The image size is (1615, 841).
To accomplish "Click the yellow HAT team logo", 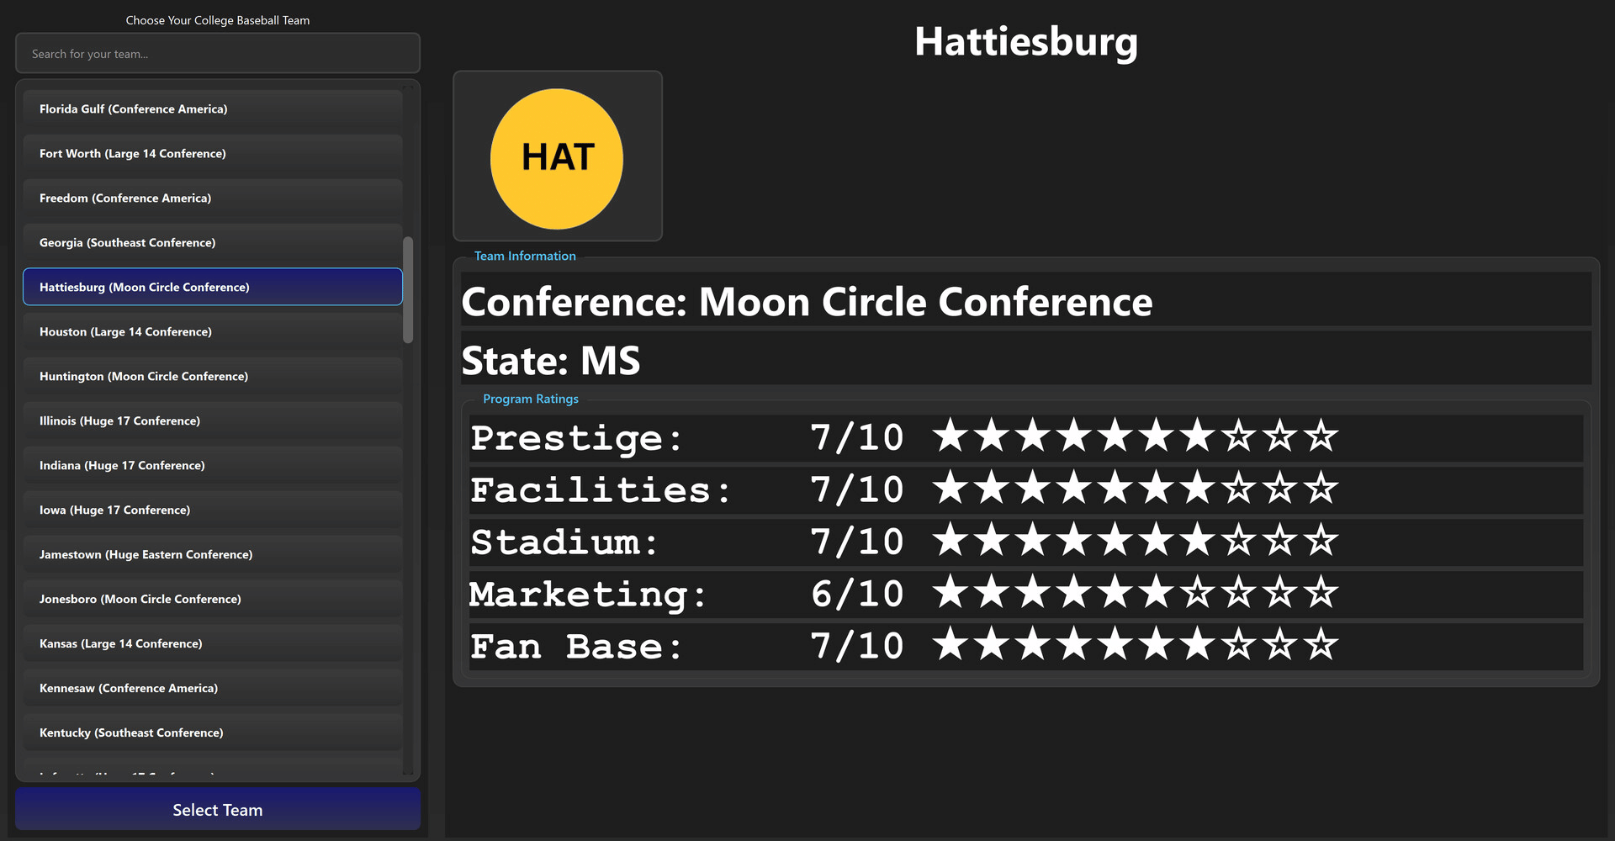I will (x=557, y=158).
